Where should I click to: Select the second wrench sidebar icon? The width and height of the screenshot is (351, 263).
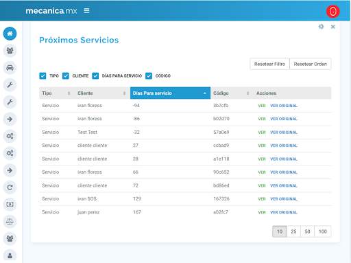(10, 102)
